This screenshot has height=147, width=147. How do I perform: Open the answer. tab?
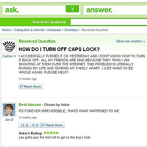(x=99, y=10)
